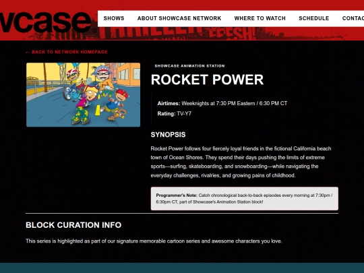Open the Shows menu item
Screen dimensions: 364x273
point(114,18)
